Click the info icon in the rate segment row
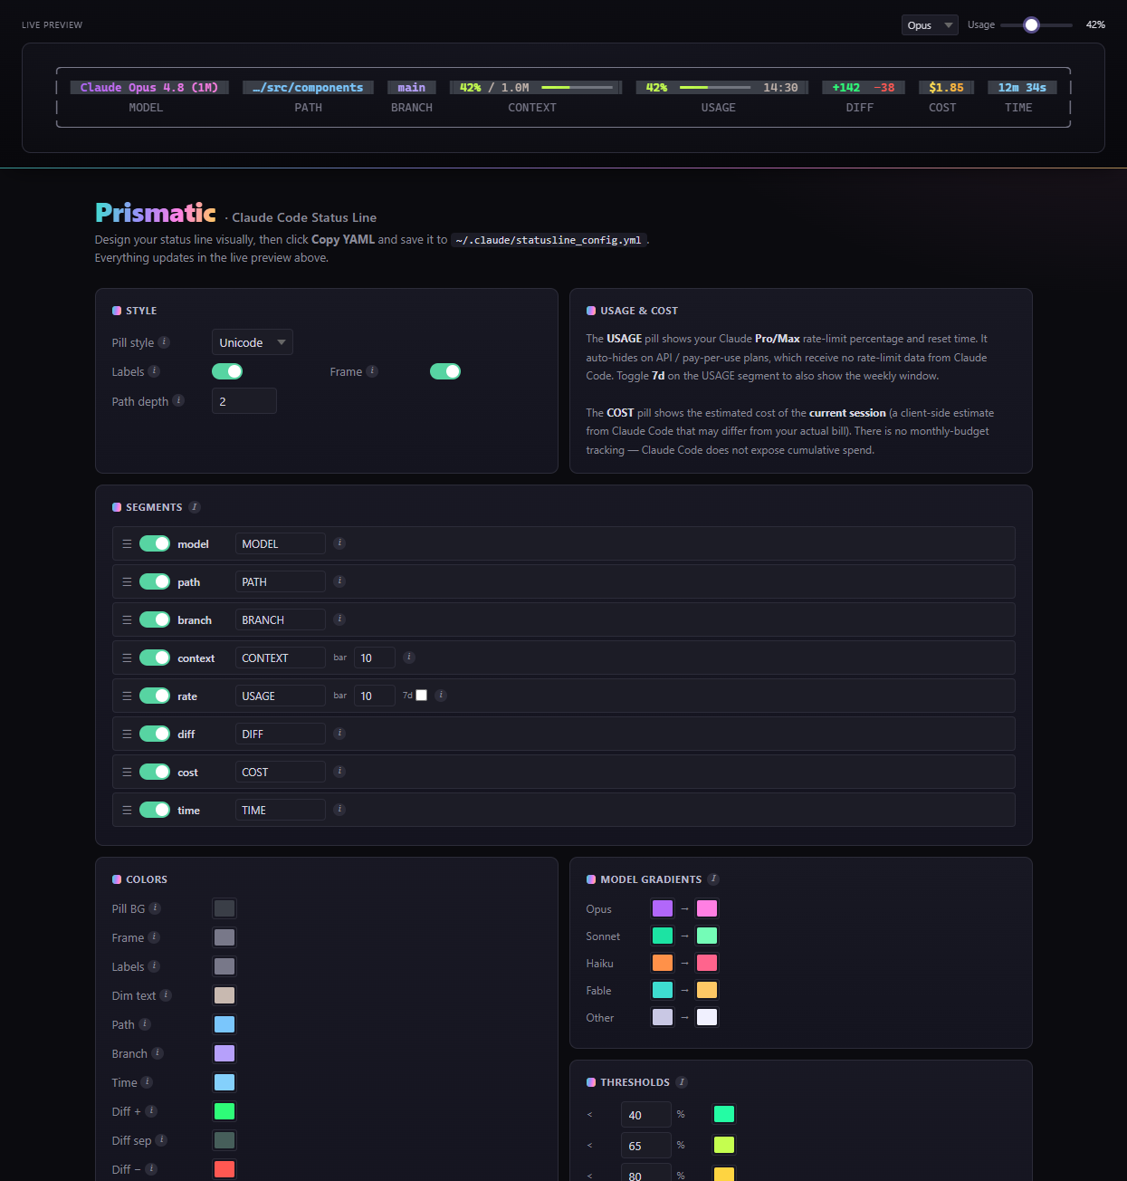This screenshot has width=1127, height=1181. pos(441,696)
